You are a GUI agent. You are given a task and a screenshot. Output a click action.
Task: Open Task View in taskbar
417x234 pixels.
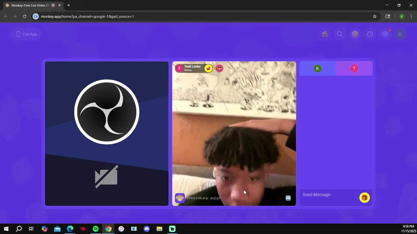tap(31, 229)
